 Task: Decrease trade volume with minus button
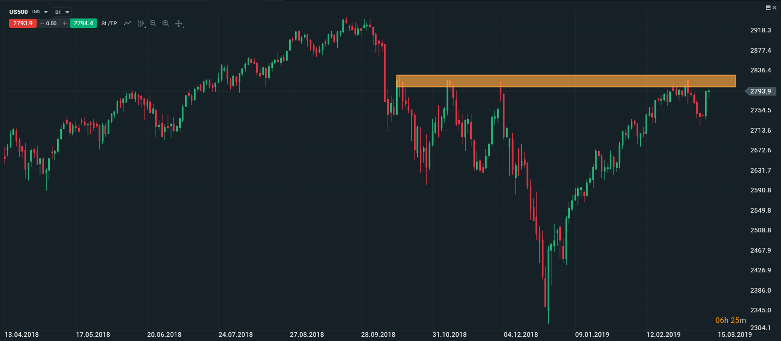pyautogui.click(x=42, y=23)
